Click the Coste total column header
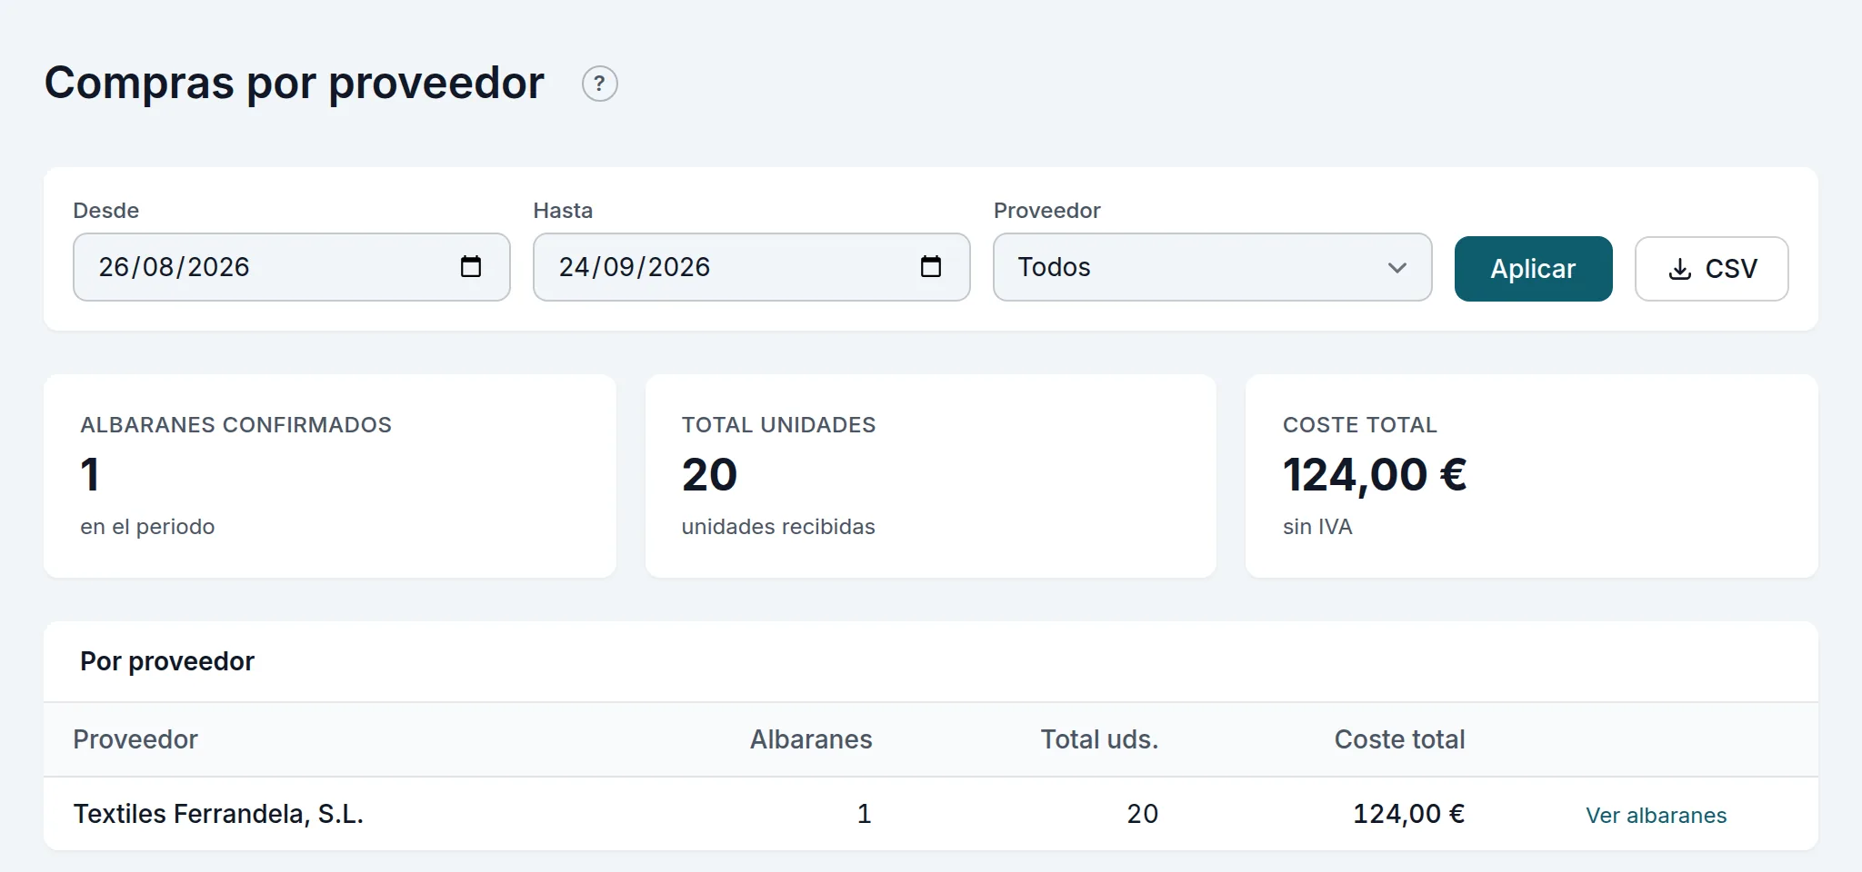The height and width of the screenshot is (872, 1862). (x=1399, y=739)
